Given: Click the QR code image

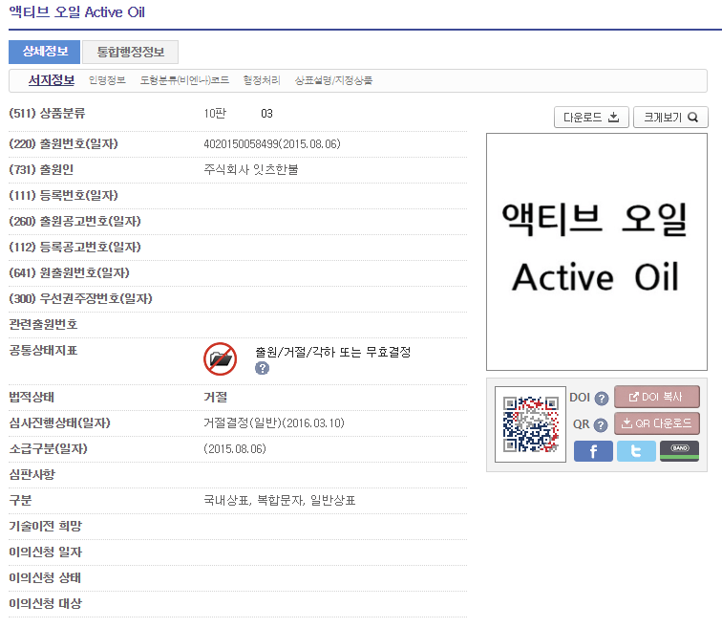Looking at the screenshot, I should [x=531, y=424].
